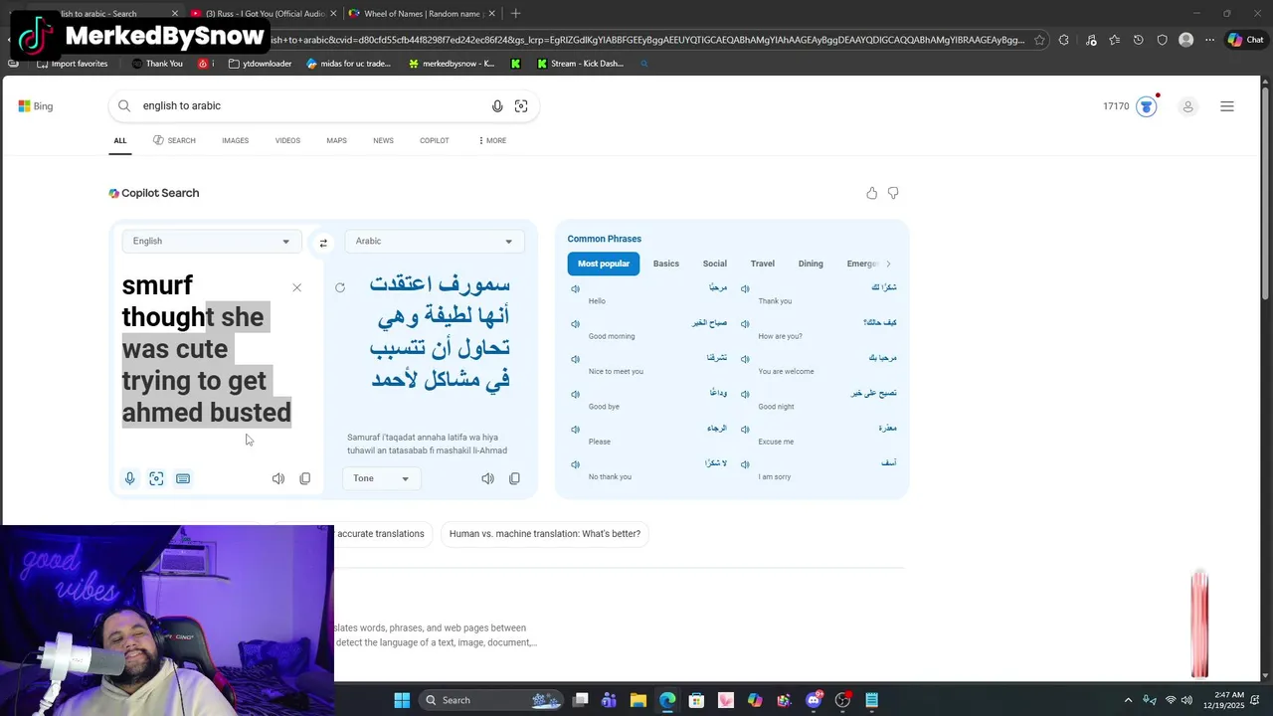Copy the Arabic translation
1273x716 pixels.
click(x=514, y=478)
